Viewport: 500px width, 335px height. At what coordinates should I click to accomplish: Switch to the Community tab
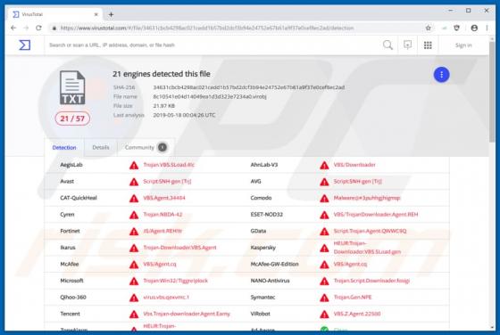[x=146, y=148]
